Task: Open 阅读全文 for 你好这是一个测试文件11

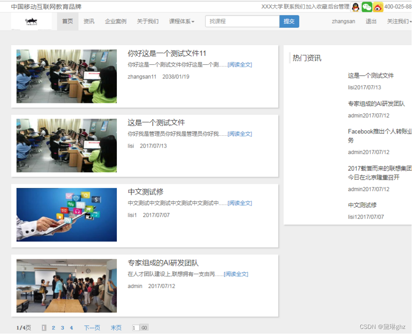Action: click(x=241, y=64)
